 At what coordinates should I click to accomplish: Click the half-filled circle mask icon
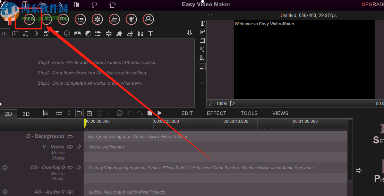88,34
